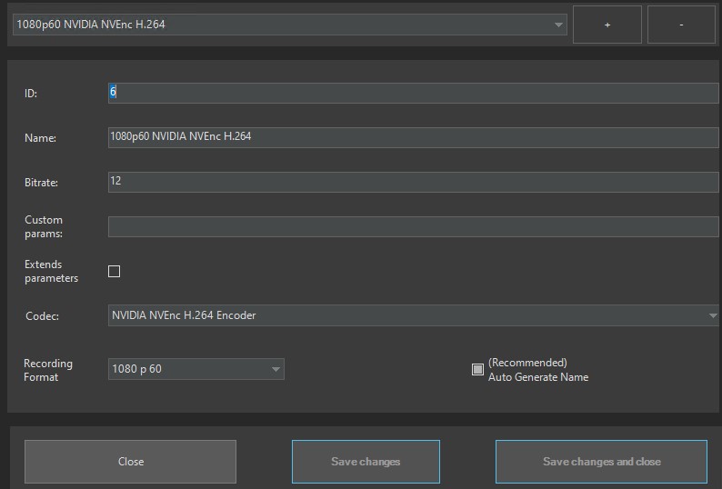Screen dimensions: 722x489
Task: Select the Bitrate field containing 12
Action: (x=414, y=182)
